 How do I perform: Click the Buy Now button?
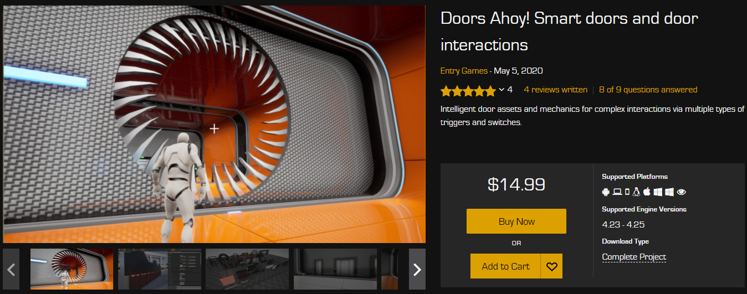(516, 221)
